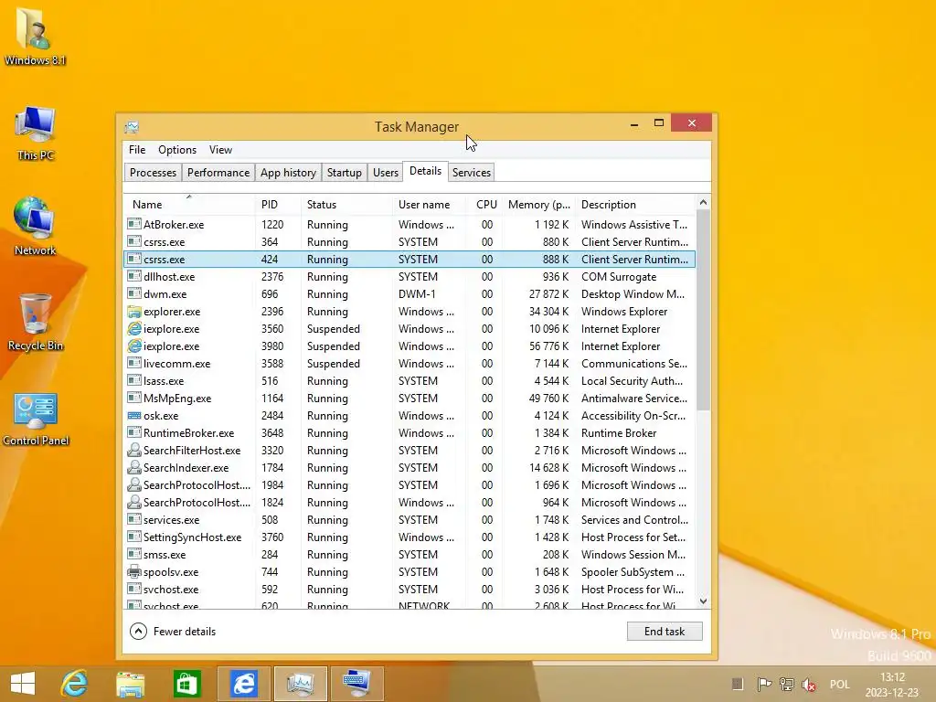Select csrss.exe with PID 364

click(409, 241)
